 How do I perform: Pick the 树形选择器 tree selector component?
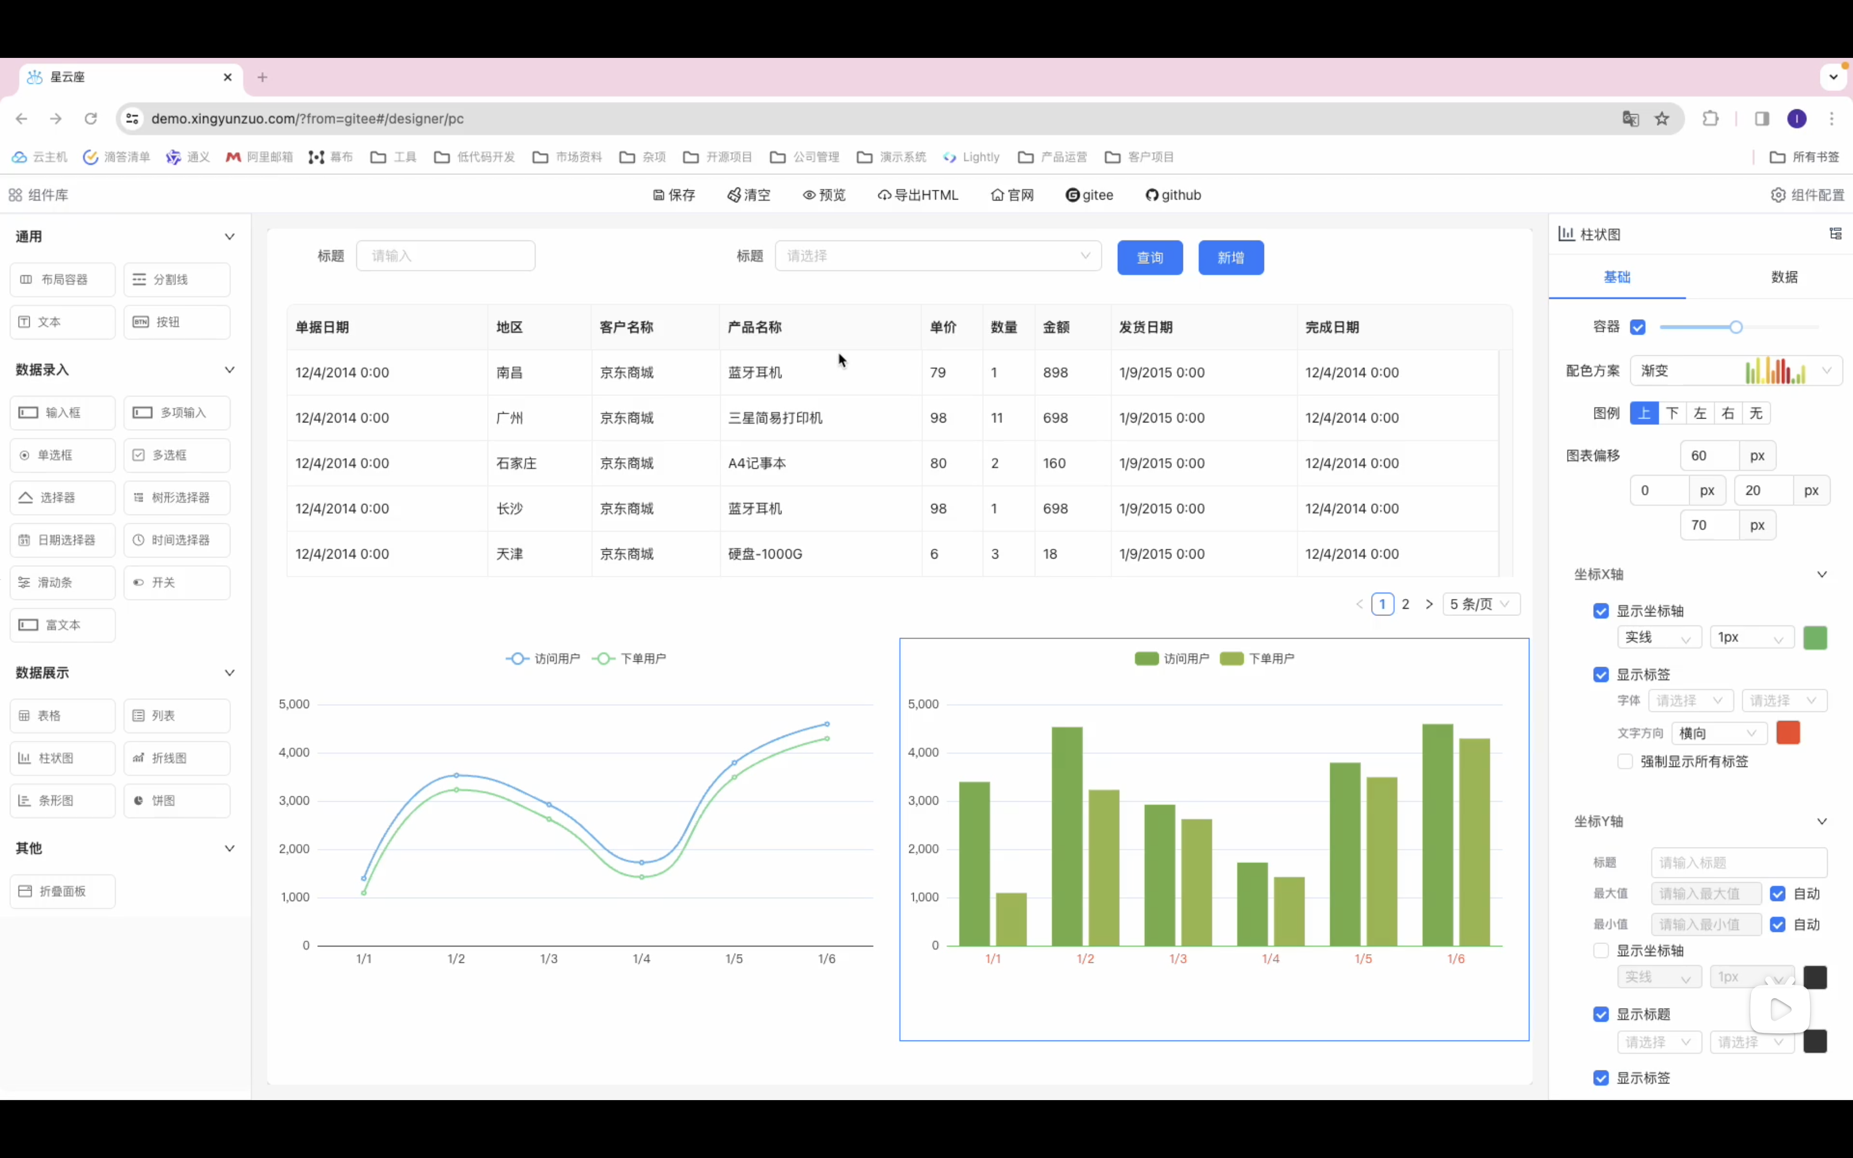click(176, 498)
